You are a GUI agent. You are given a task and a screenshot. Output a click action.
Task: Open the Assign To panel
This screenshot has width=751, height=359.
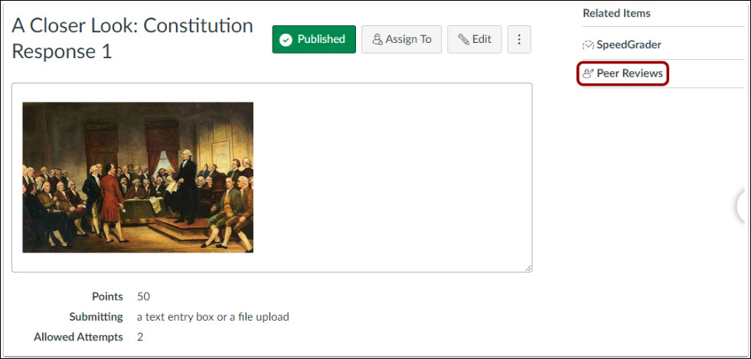pos(401,39)
